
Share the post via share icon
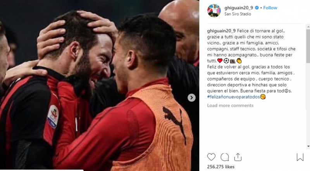click(x=238, y=157)
